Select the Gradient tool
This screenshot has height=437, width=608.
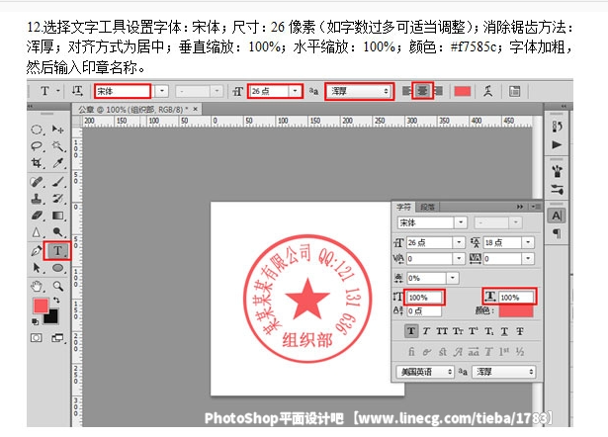[x=57, y=216]
